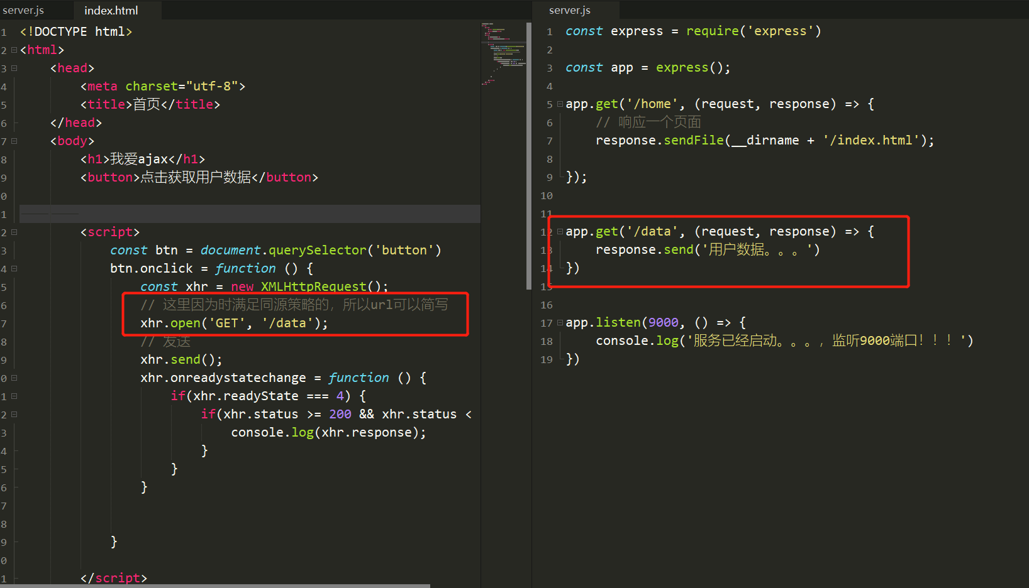The height and width of the screenshot is (588, 1029).
Task: Click the </head> closing tag
Action: [76, 122]
